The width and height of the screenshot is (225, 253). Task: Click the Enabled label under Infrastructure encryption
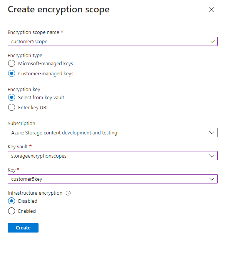(x=27, y=211)
